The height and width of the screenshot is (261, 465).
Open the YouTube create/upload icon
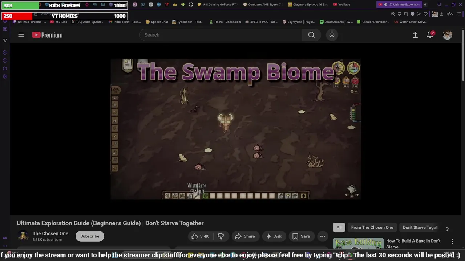click(415, 35)
